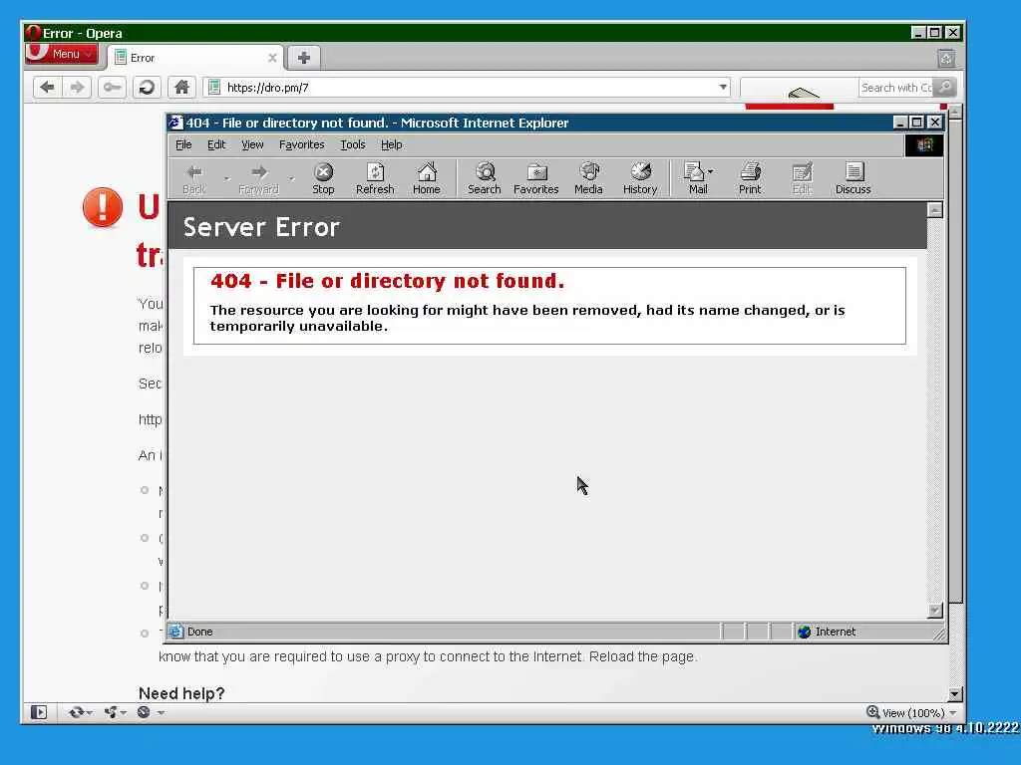
Task: Open a new Opera tab with plus button
Action: [x=303, y=58]
